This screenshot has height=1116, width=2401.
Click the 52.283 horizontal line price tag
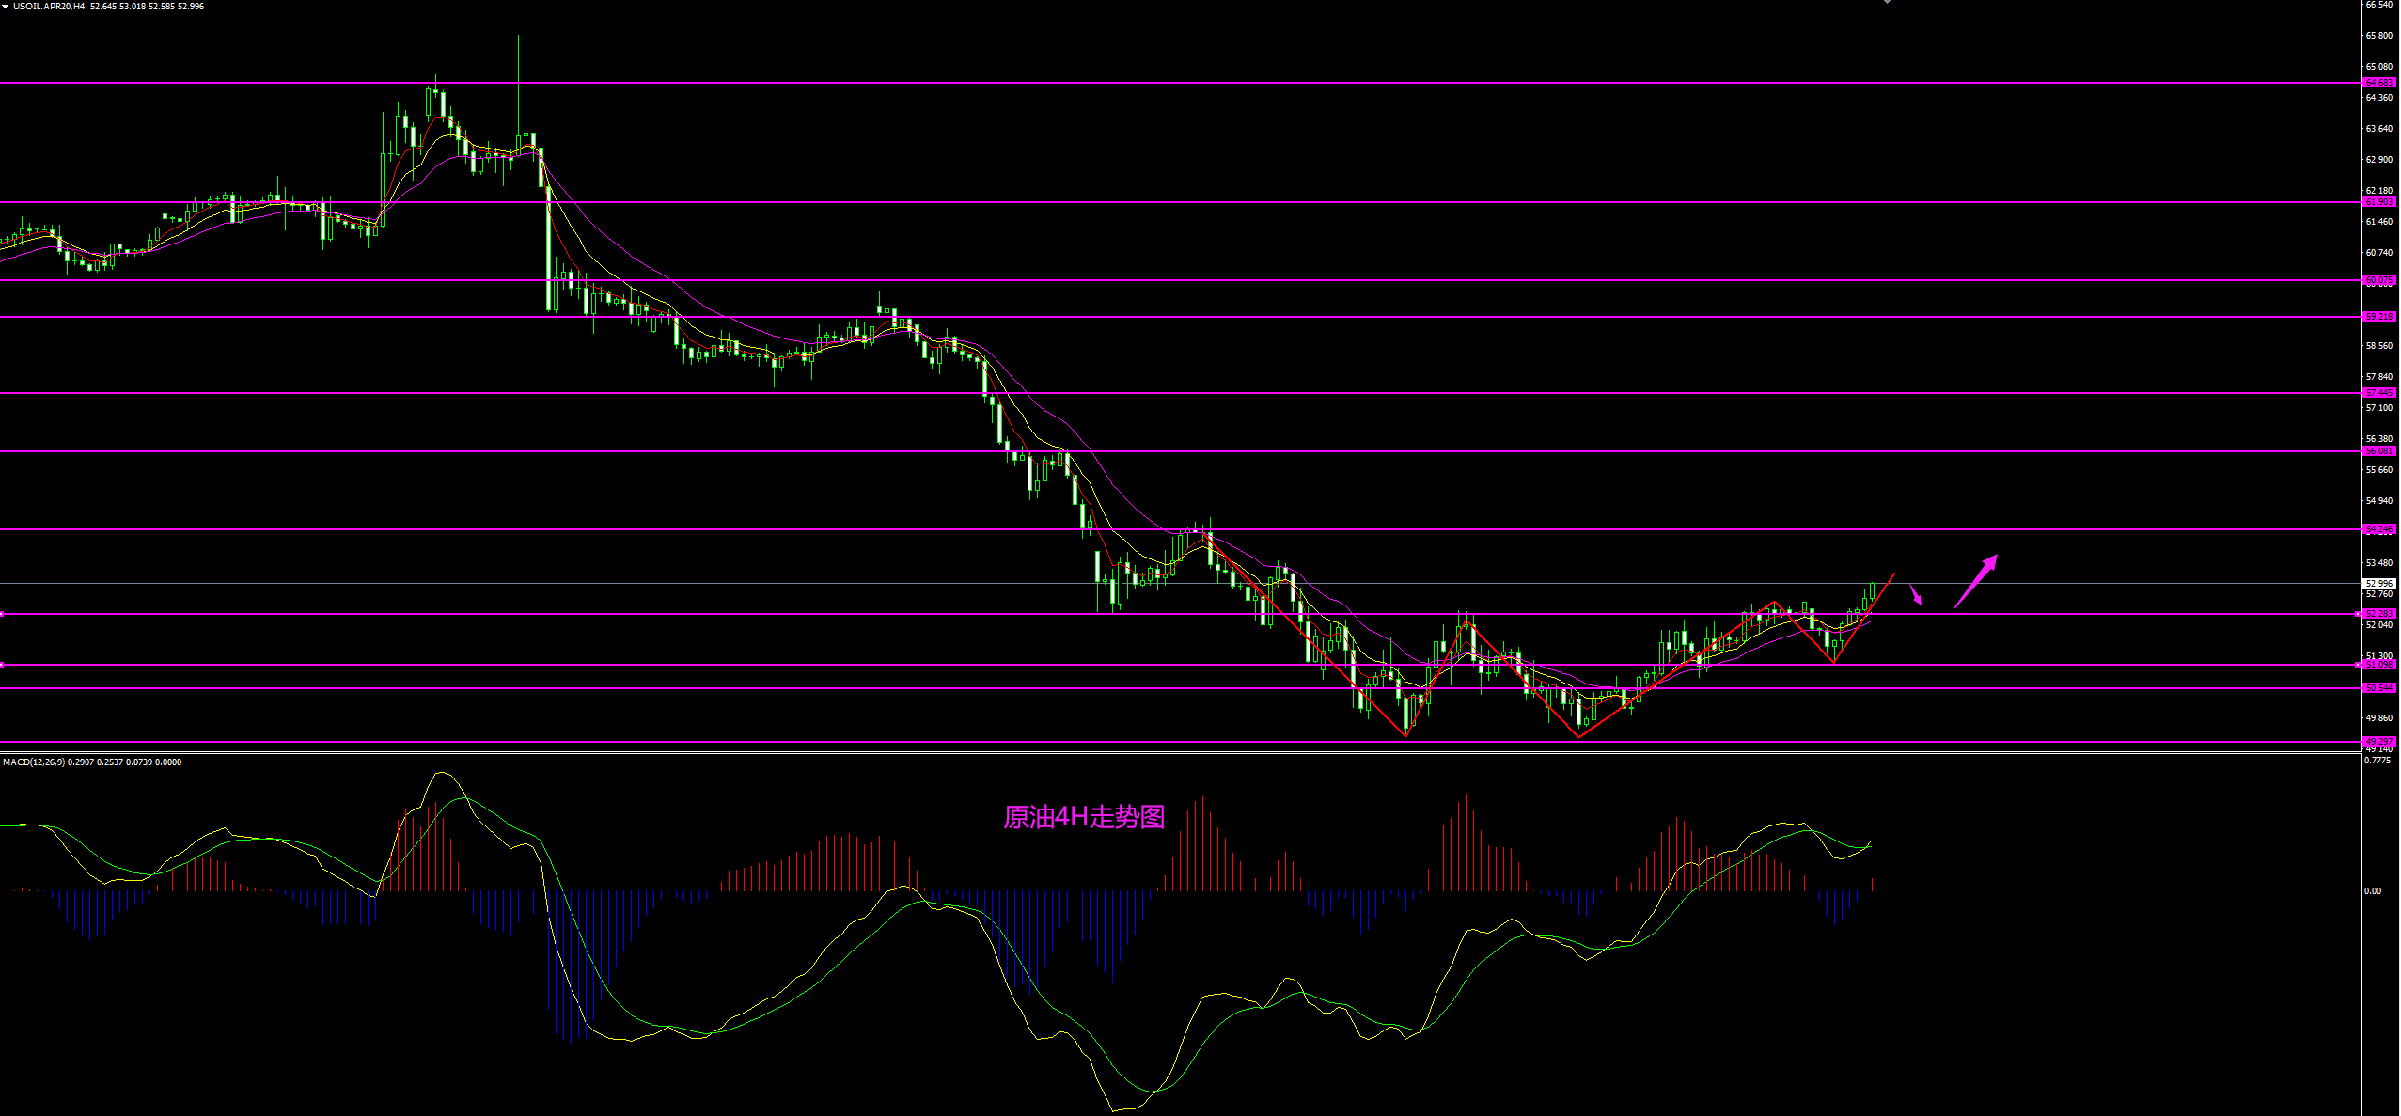pos(2379,614)
